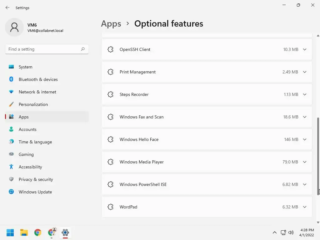
Task: Show hidden icons in system tray
Action: (274, 232)
